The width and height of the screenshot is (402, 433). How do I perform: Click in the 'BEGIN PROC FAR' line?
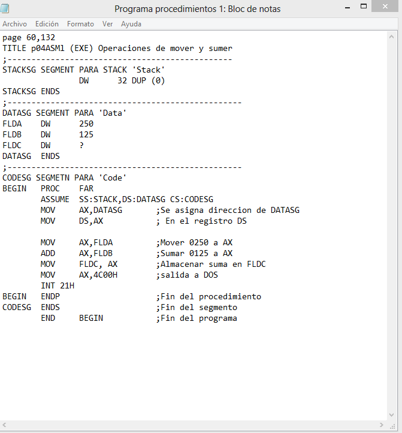[x=48, y=188]
